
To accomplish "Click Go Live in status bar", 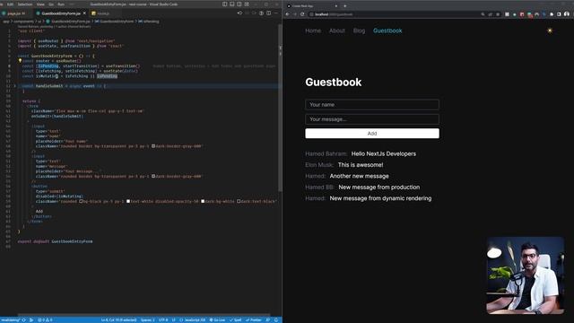I will click(217, 319).
